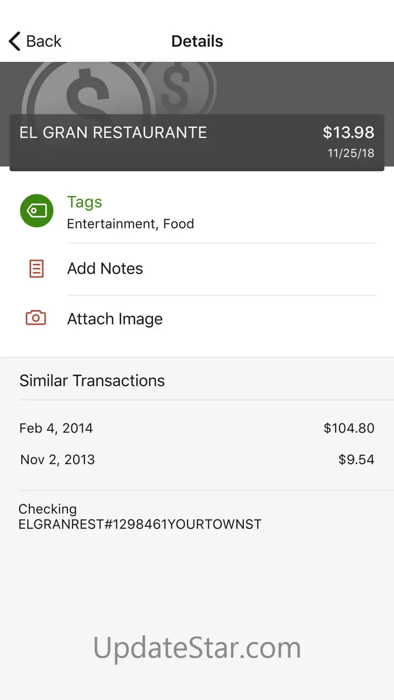Screen dimensions: 394x700
Task: Click the camera icon
Action: pos(36,318)
